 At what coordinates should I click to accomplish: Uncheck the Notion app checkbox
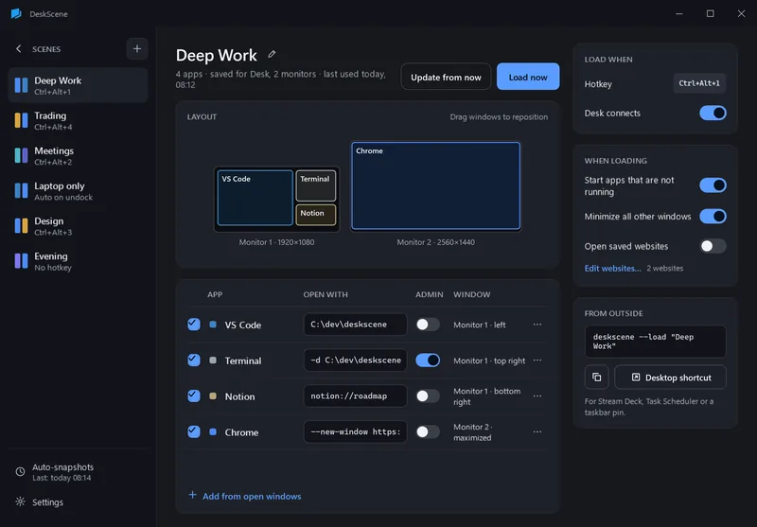click(194, 395)
